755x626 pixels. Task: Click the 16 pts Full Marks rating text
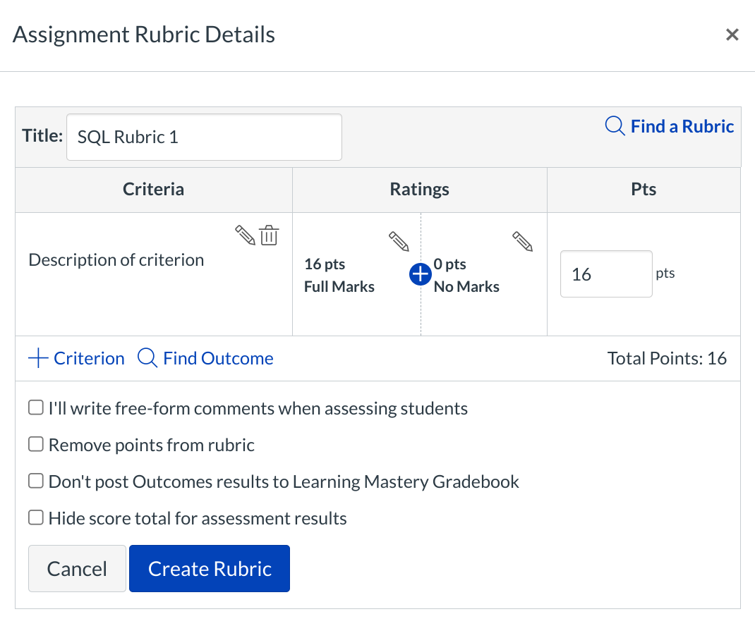point(339,275)
